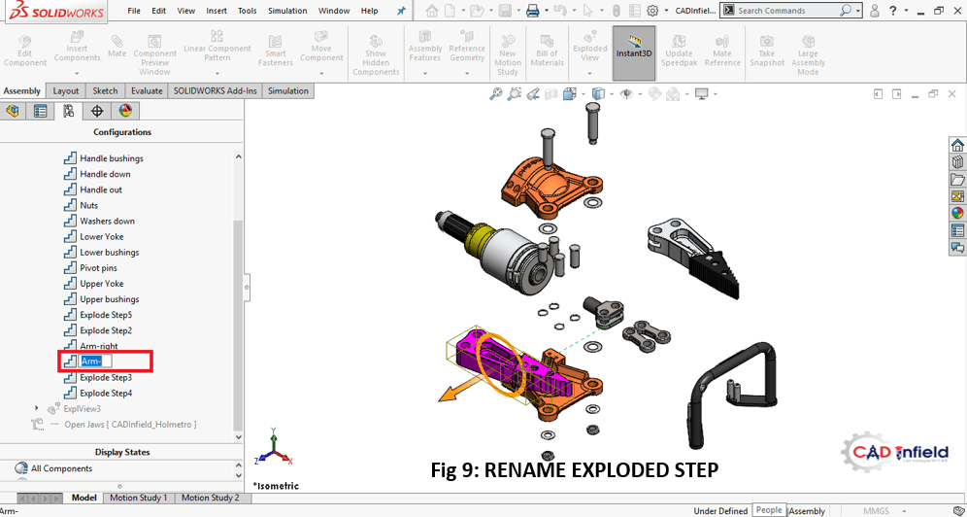The width and height of the screenshot is (967, 517).
Task: Select Move Component tool
Action: point(321,47)
